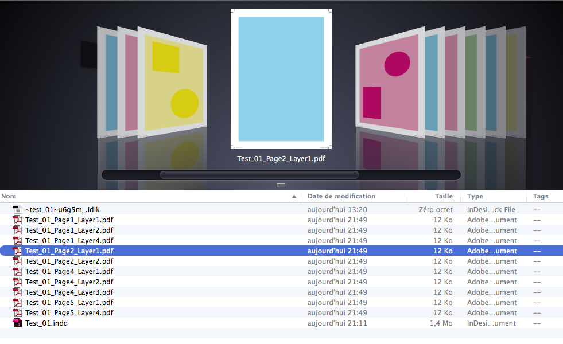This screenshot has width=563, height=344.
Task: Toggle sort order arrow in Nom column
Action: tap(294, 196)
